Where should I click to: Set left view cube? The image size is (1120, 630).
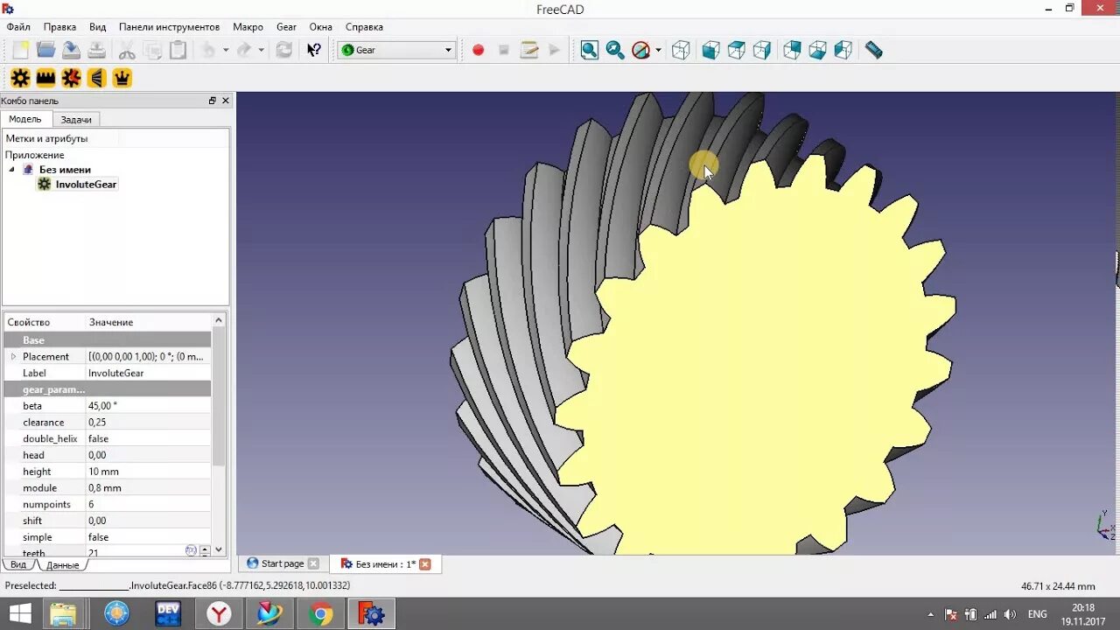point(843,50)
